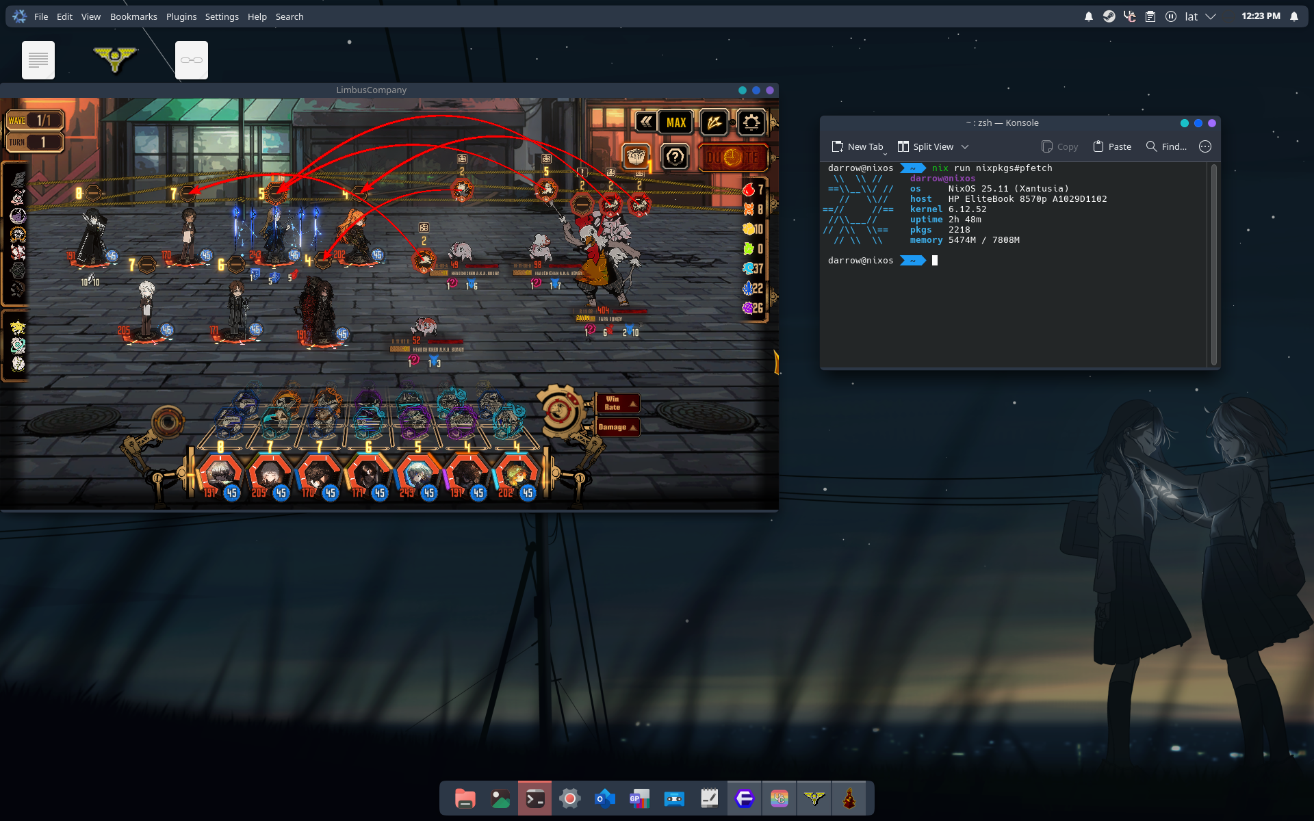Screen dimensions: 1314x821
Task: Expand the system tray hidden icons chevron
Action: [1211, 16]
